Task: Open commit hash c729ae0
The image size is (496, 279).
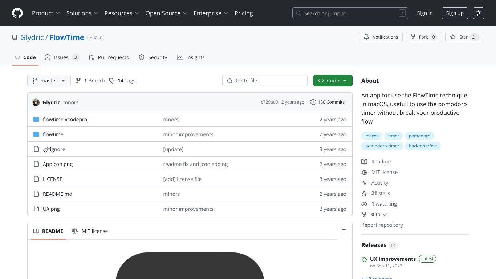Action: coord(269,102)
